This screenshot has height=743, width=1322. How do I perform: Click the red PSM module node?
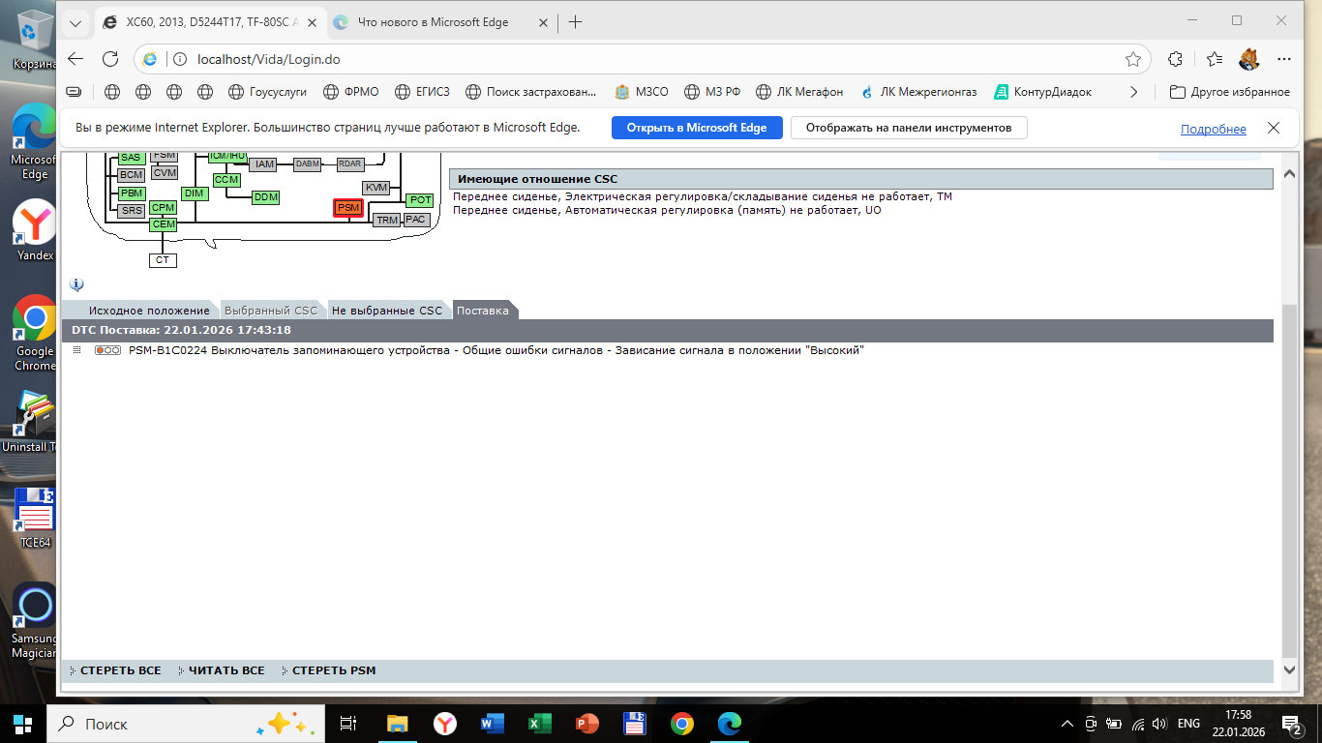click(x=347, y=208)
